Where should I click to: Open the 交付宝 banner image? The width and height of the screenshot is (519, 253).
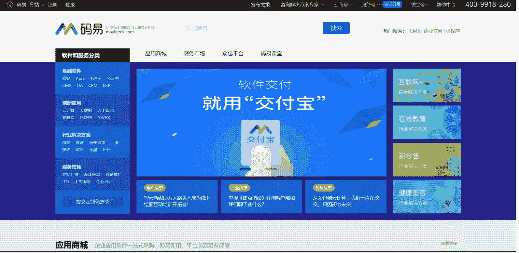click(x=261, y=122)
